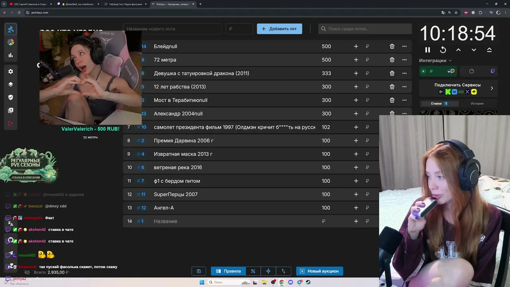The image size is (510, 287).
Task: Reset the auction timer
Action: (x=443, y=50)
